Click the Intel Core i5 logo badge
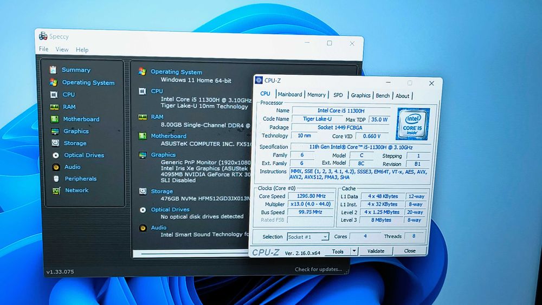Image resolution: width=542 pixels, height=305 pixels. point(413,124)
